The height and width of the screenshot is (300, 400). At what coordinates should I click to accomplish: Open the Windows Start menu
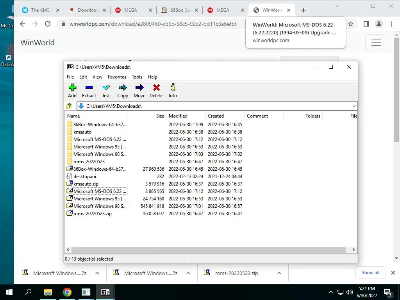coord(9,292)
